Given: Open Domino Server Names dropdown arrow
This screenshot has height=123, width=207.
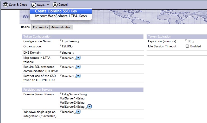Looking at the screenshot, I should (89, 106).
